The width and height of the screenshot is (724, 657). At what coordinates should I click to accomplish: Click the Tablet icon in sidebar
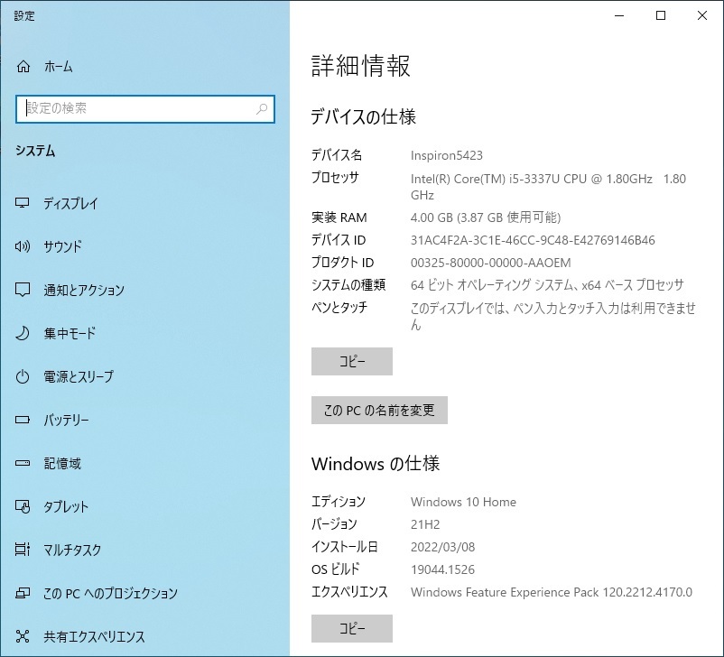click(x=23, y=506)
